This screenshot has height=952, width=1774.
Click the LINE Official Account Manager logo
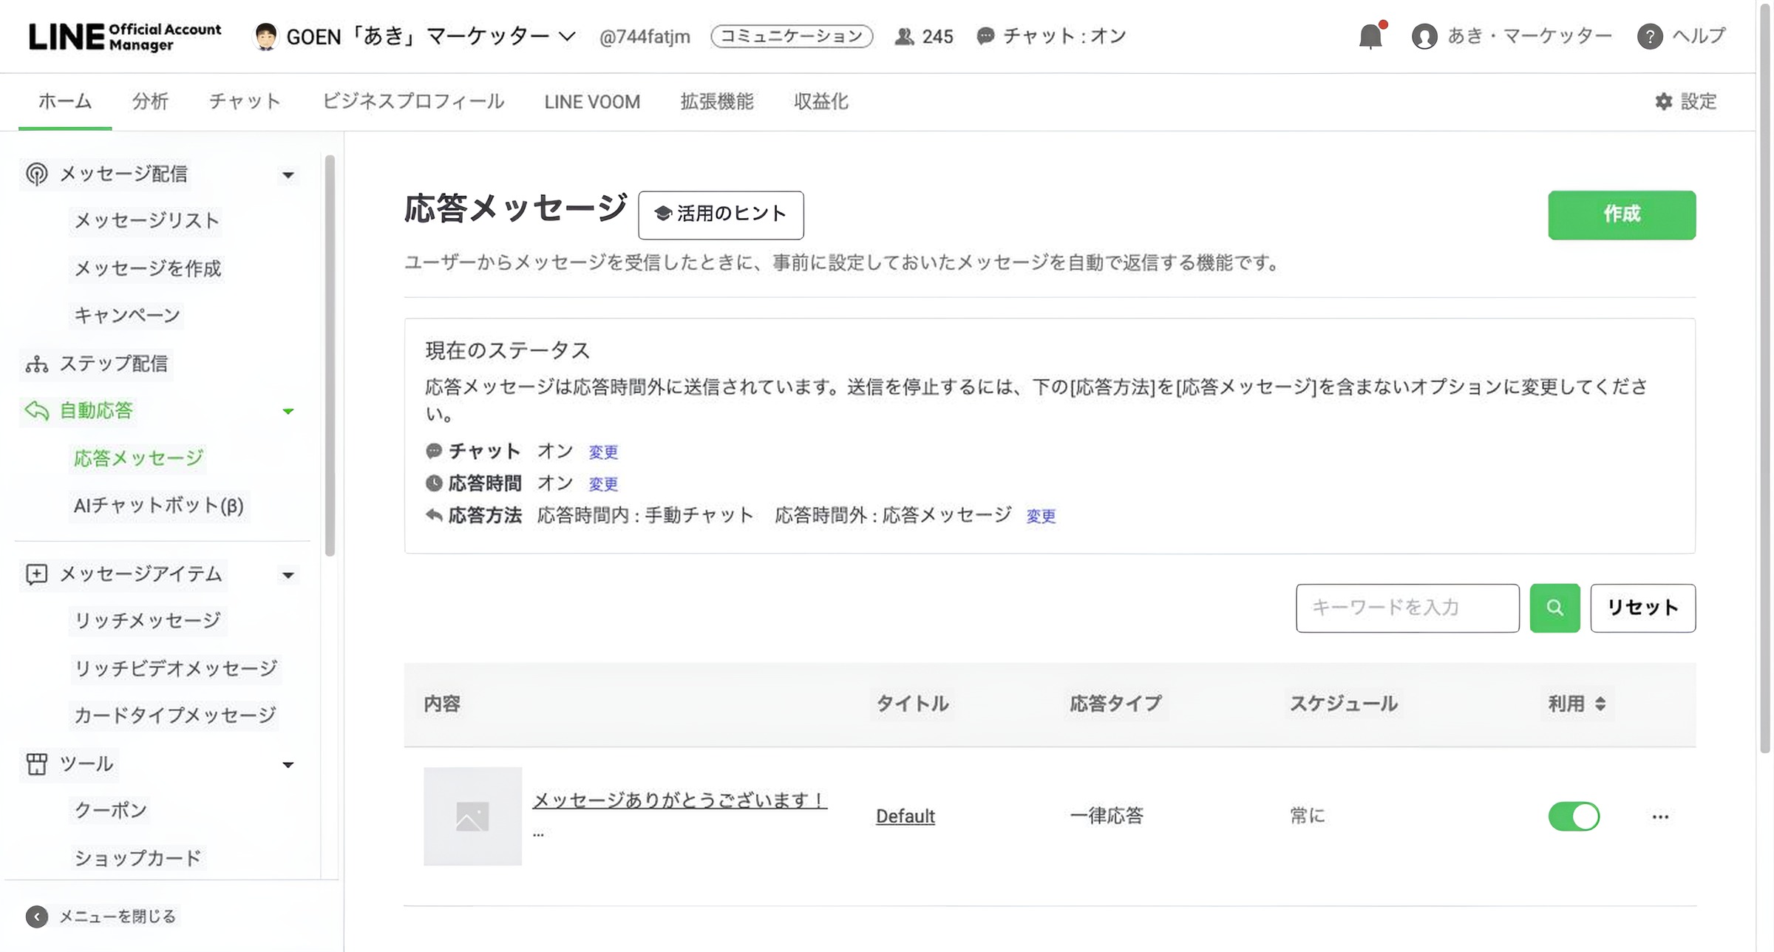(125, 36)
